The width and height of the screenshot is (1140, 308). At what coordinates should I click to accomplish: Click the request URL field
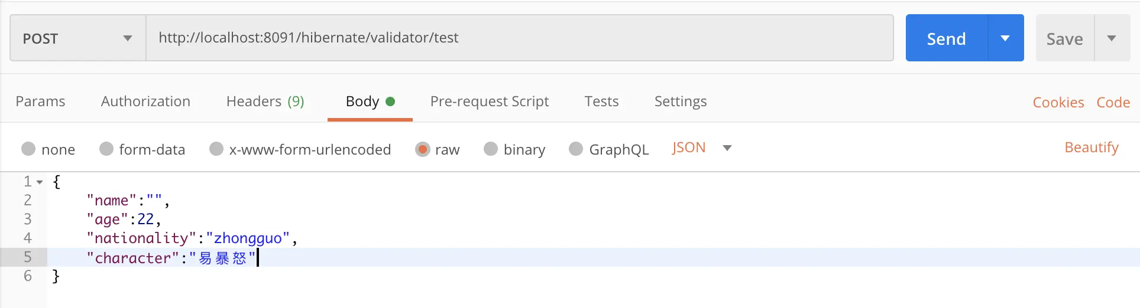[x=519, y=38]
